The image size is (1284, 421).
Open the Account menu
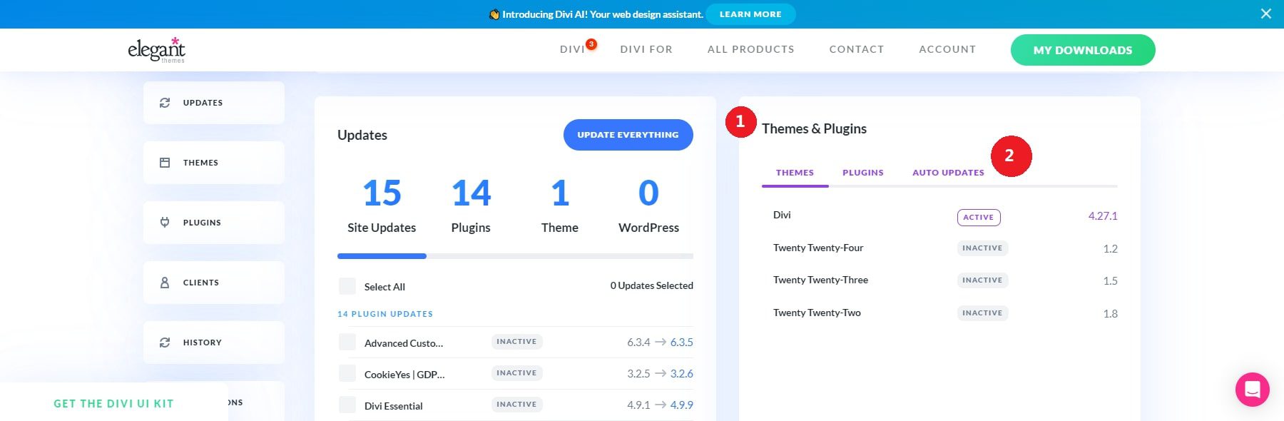(947, 49)
